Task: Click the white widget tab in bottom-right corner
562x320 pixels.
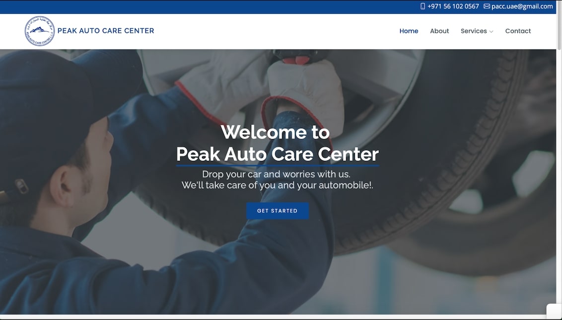Action: [x=555, y=312]
